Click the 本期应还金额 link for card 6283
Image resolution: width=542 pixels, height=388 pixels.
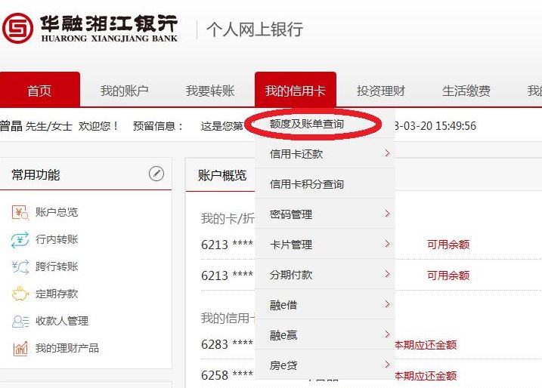[x=426, y=345]
